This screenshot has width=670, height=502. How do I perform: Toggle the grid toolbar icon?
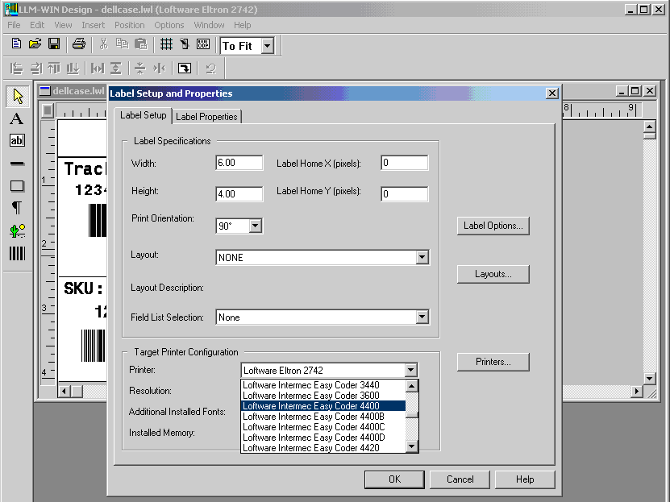166,44
